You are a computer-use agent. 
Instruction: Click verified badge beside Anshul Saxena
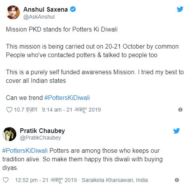(x=73, y=9)
